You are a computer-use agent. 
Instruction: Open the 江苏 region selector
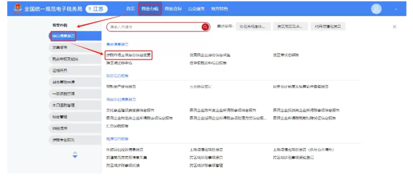(96, 9)
